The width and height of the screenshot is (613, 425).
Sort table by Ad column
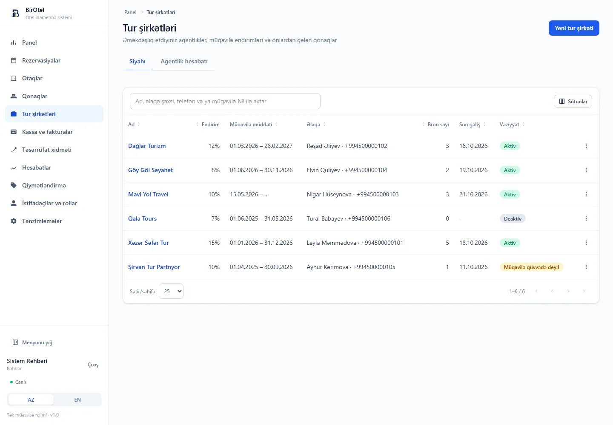coord(134,125)
